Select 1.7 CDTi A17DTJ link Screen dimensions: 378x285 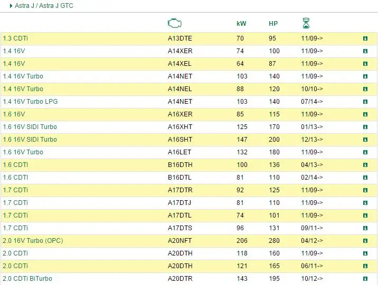tap(15, 203)
